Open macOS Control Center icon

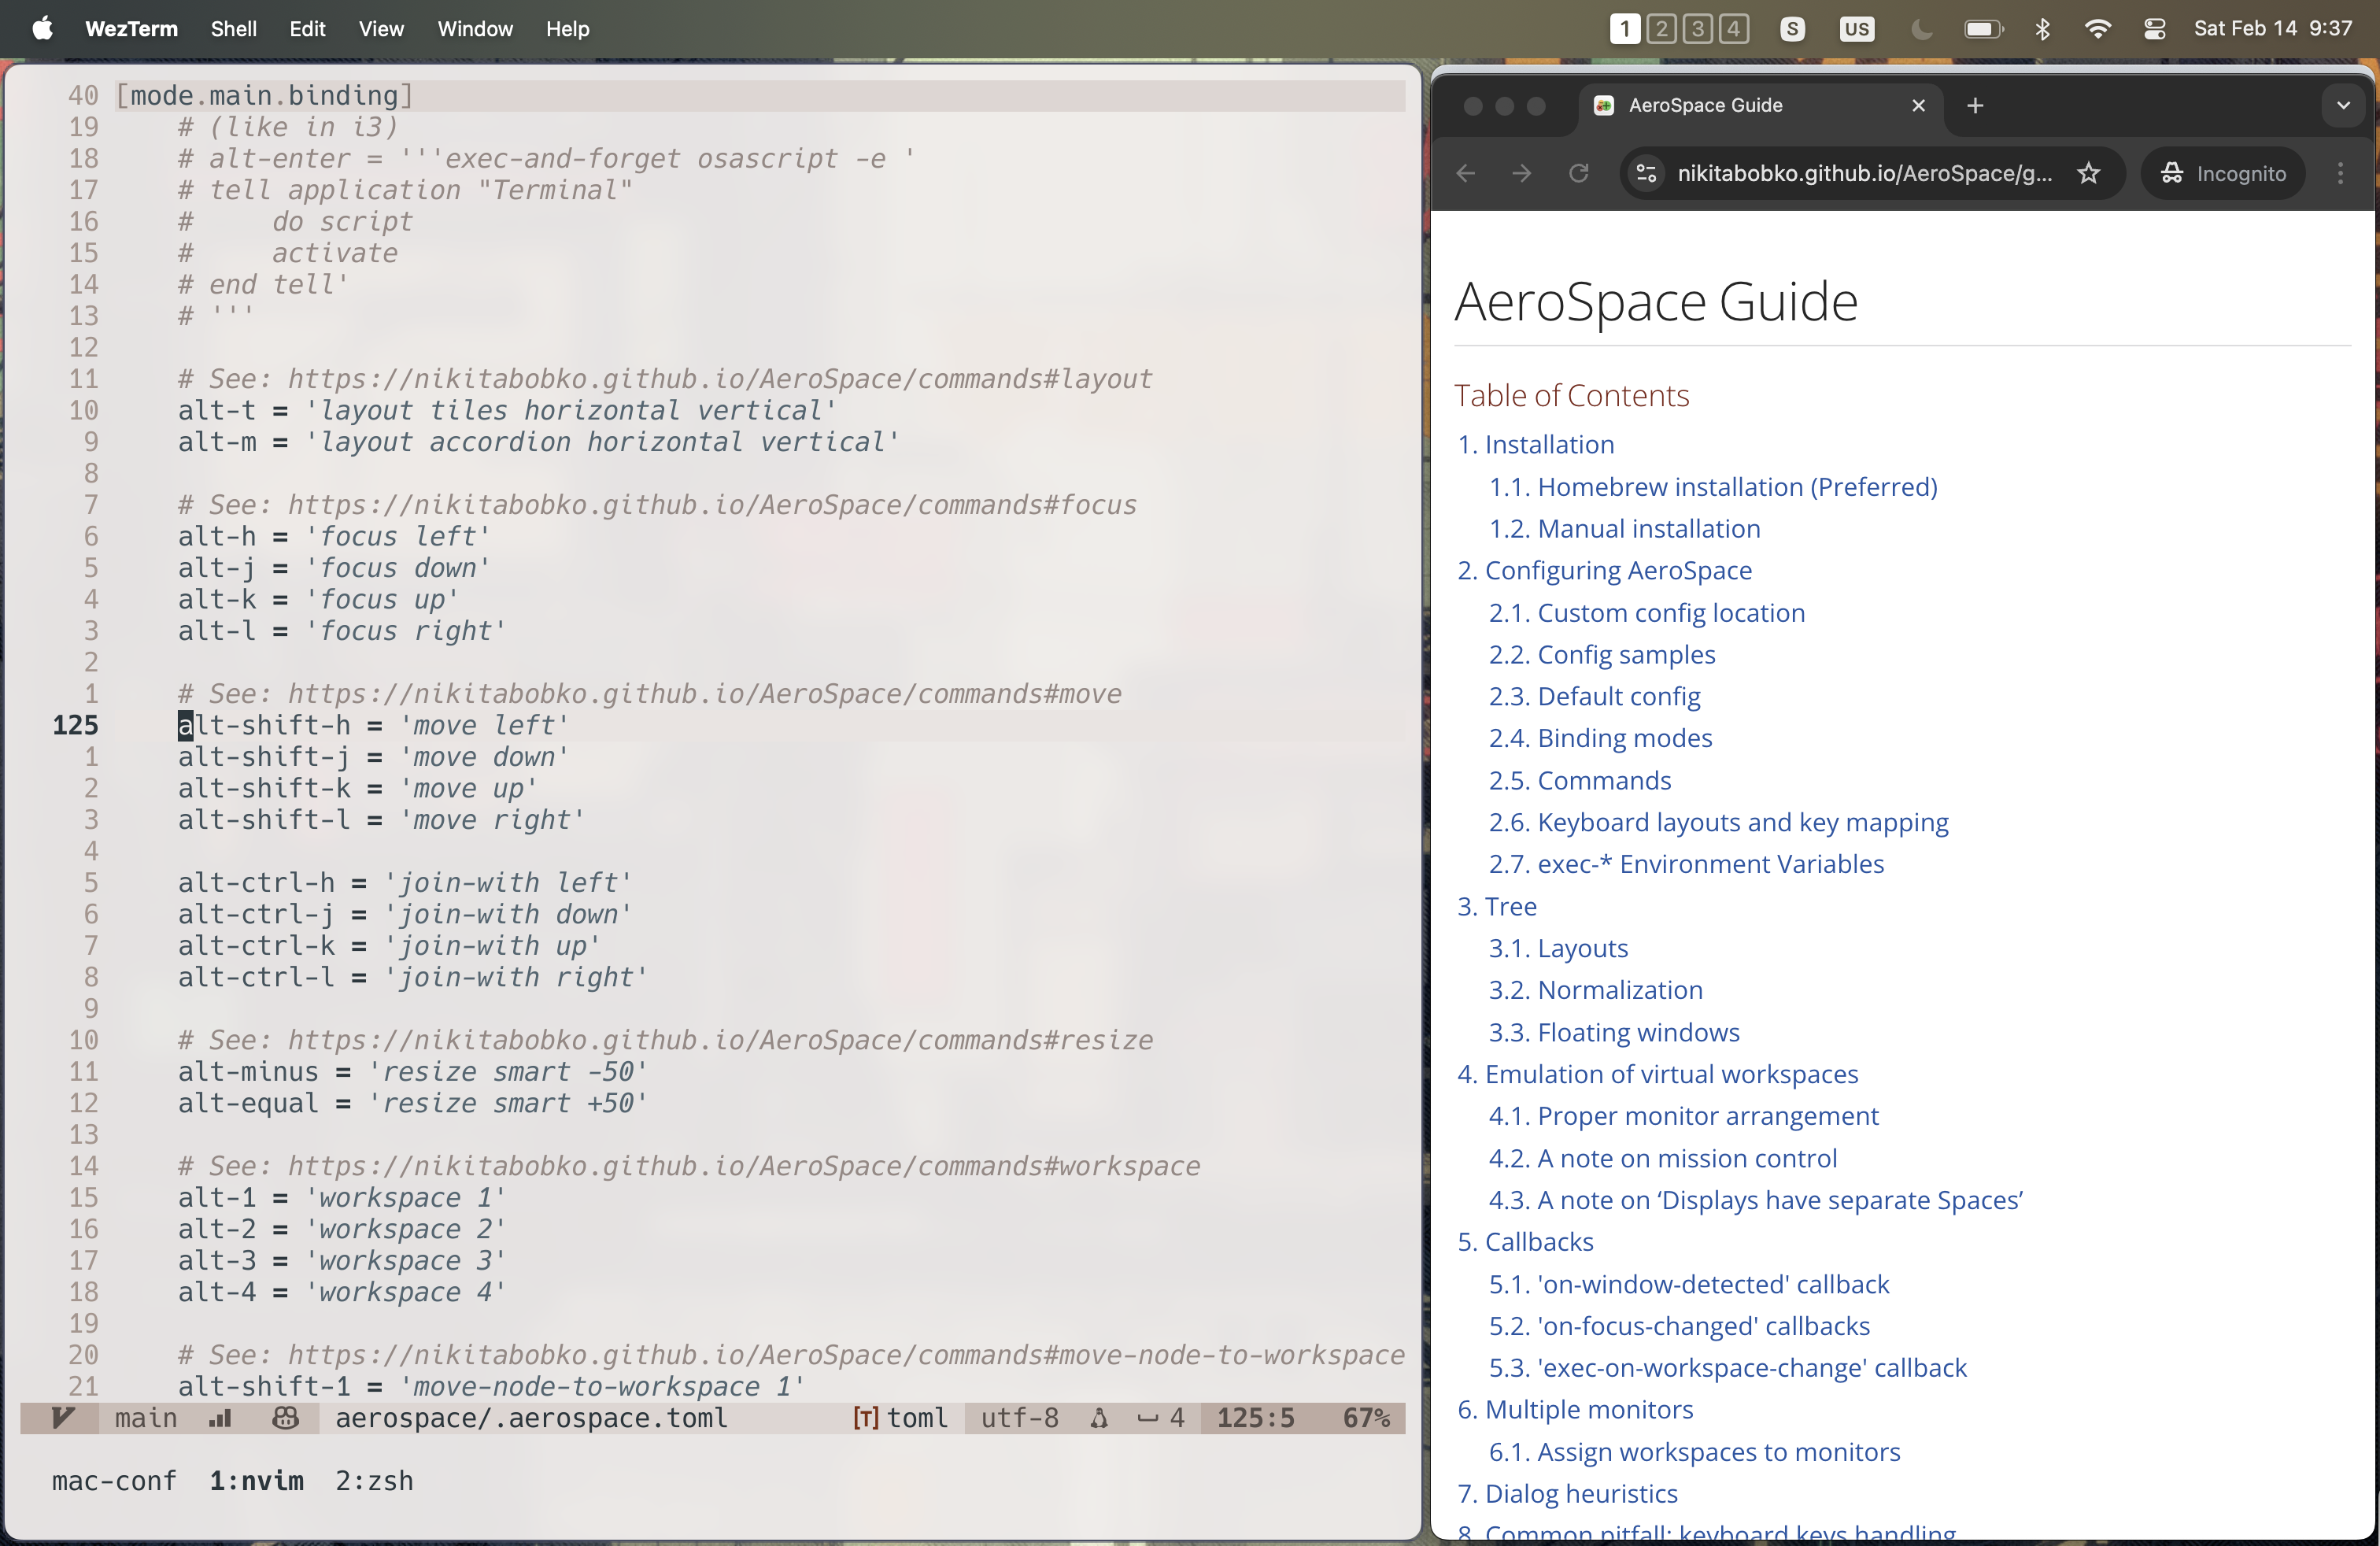[x=2154, y=29]
